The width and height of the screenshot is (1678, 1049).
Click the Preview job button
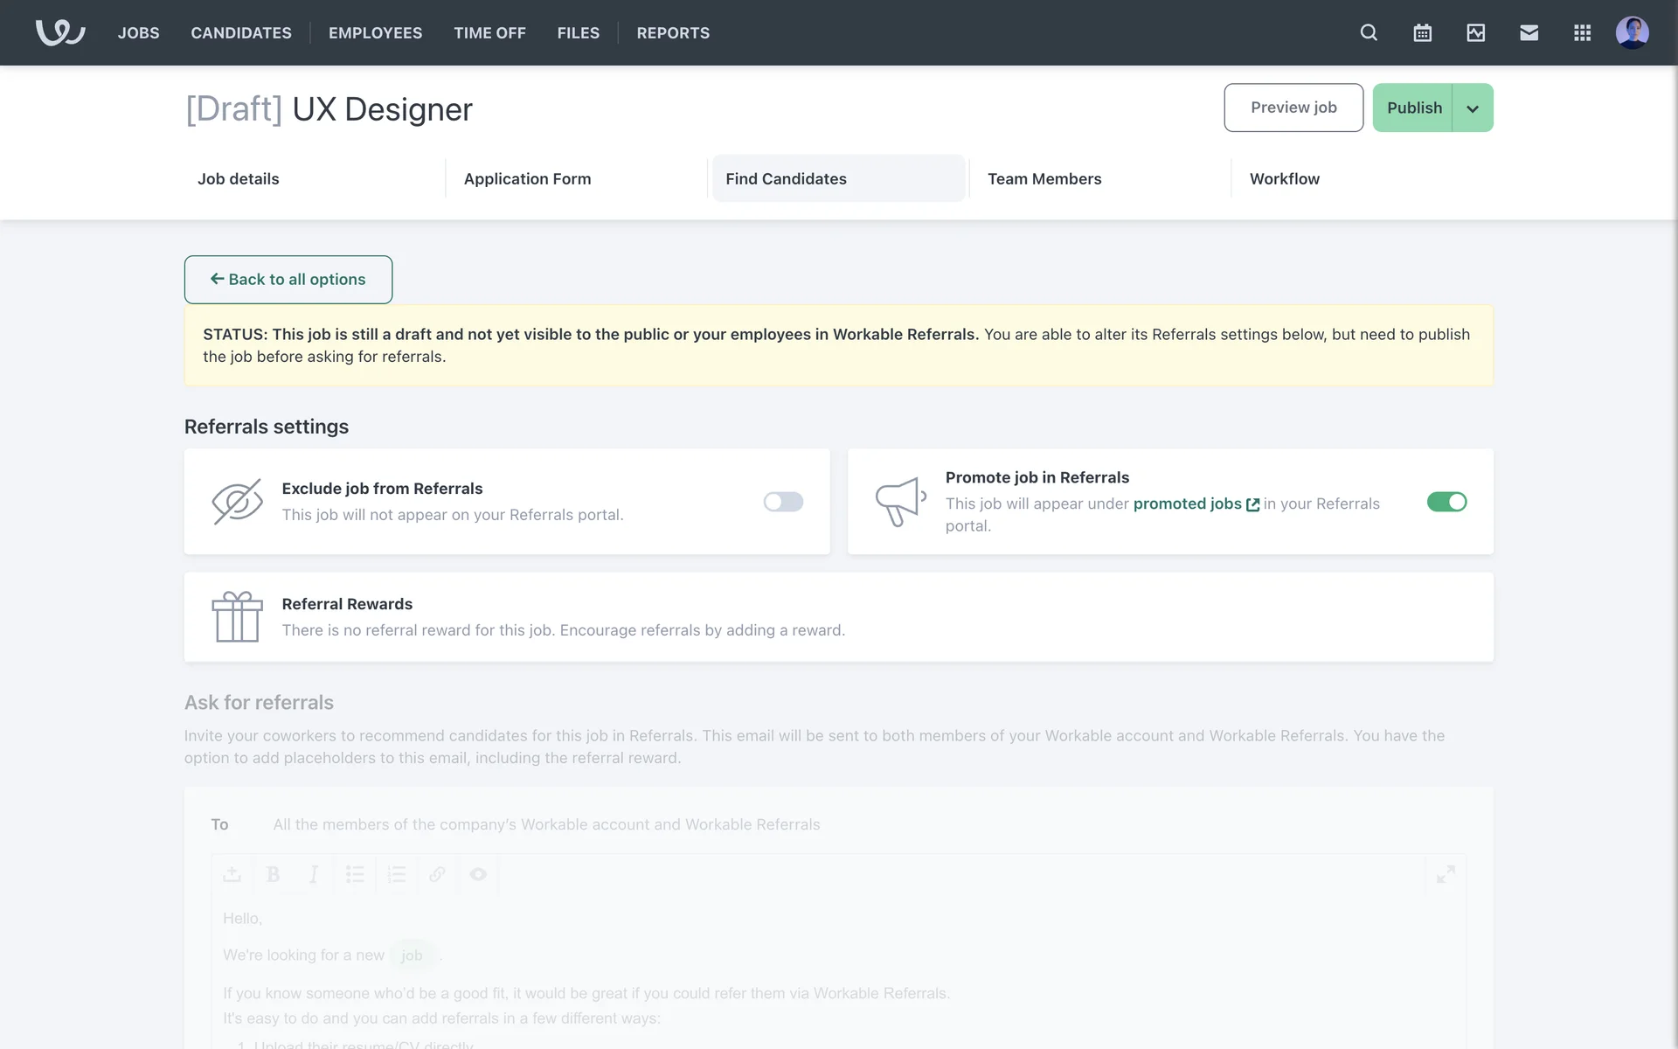pyautogui.click(x=1293, y=108)
